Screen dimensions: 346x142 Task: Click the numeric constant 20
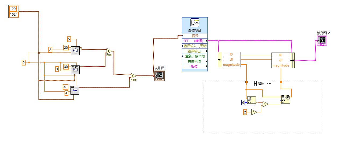tap(66, 47)
